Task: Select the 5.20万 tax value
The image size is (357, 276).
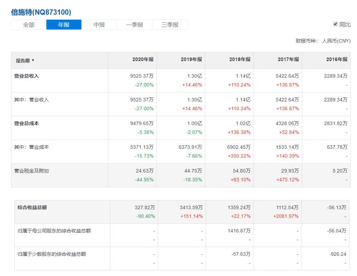Action: (x=340, y=171)
